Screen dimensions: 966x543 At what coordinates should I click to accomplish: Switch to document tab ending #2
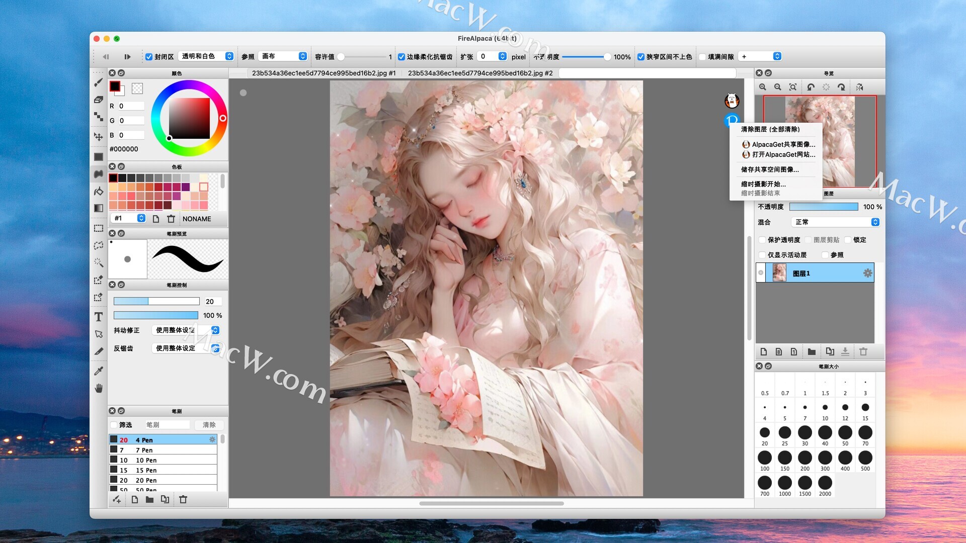click(x=480, y=73)
